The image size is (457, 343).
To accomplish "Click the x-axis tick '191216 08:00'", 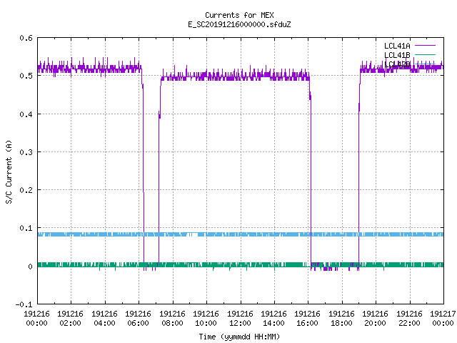I will 172,319.
